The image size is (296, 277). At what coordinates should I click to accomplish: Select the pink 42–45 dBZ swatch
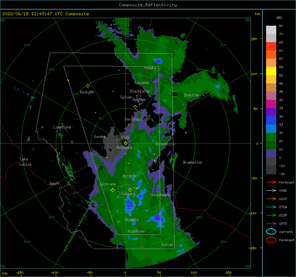click(271, 96)
